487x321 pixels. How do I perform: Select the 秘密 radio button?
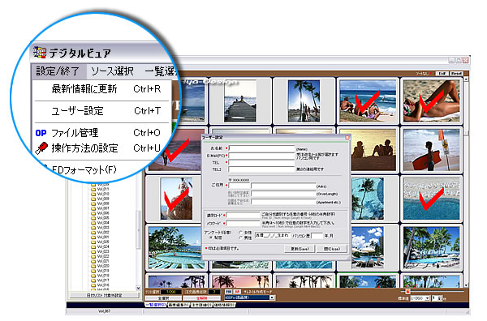click(x=211, y=238)
